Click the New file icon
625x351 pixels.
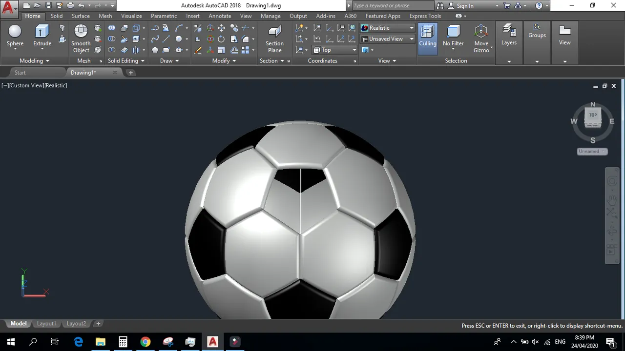[26, 5]
